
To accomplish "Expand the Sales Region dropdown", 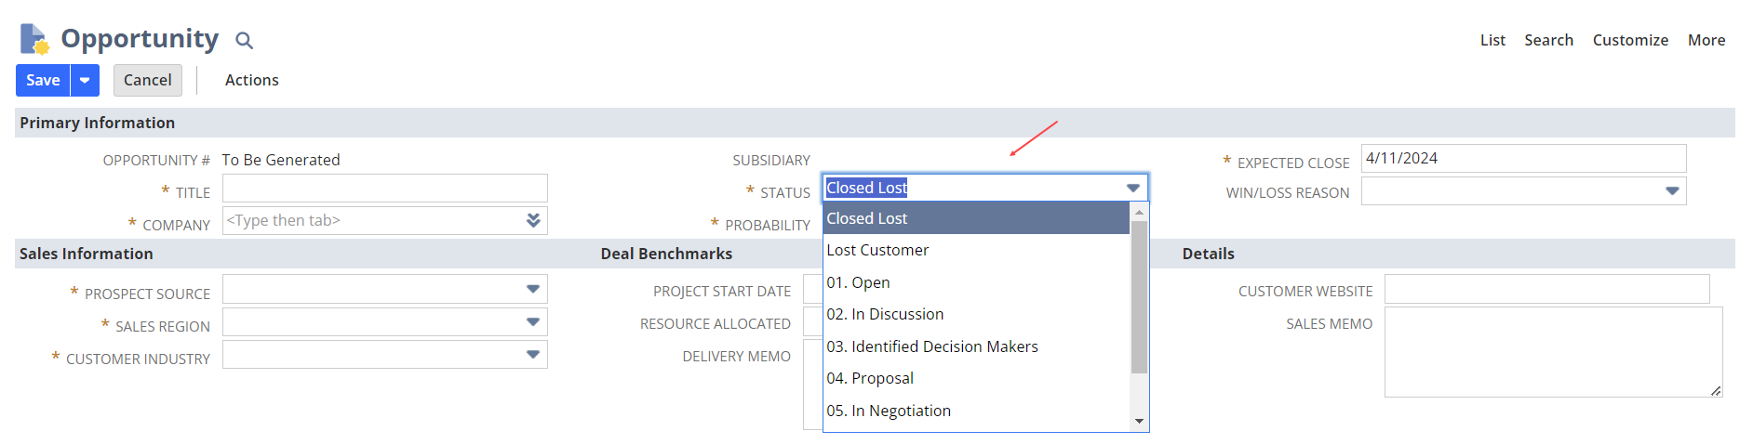I will coord(533,322).
